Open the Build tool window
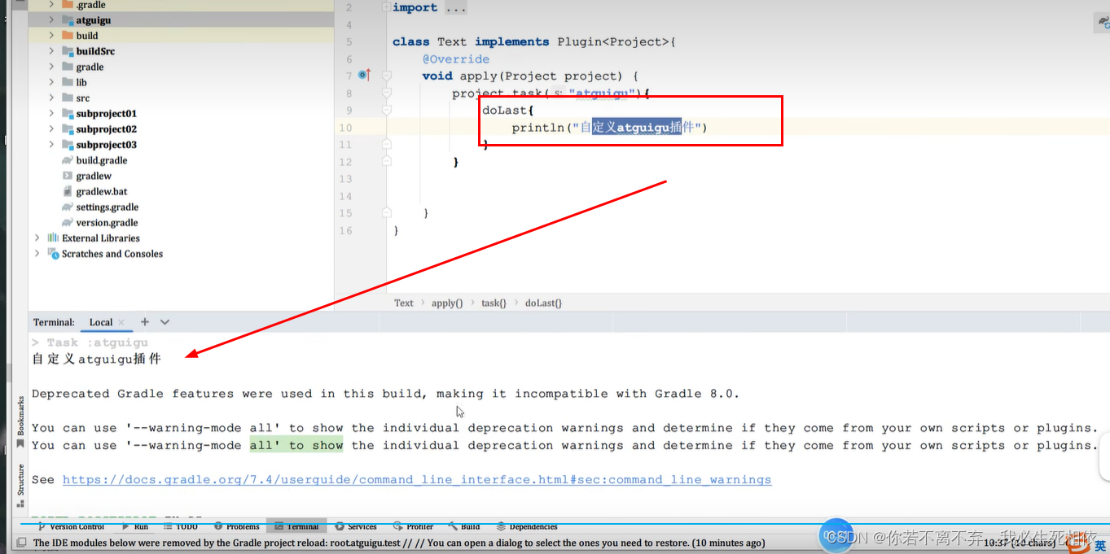This screenshot has height=554, width=1110. [463, 526]
